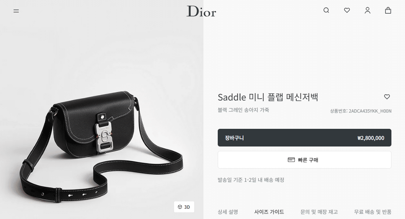Click the Saddle 미니 플랩 메신저백 title

click(268, 97)
